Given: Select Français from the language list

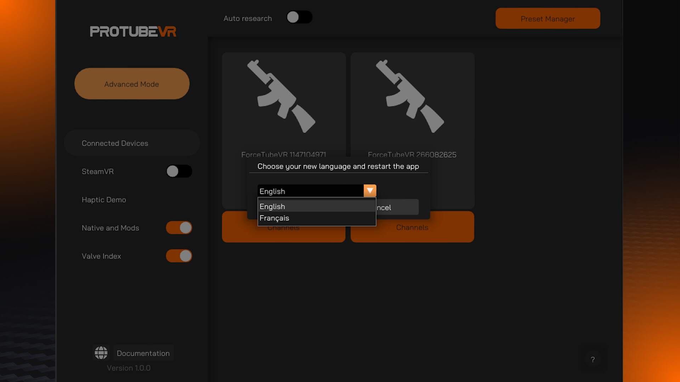Looking at the screenshot, I should click(x=274, y=218).
